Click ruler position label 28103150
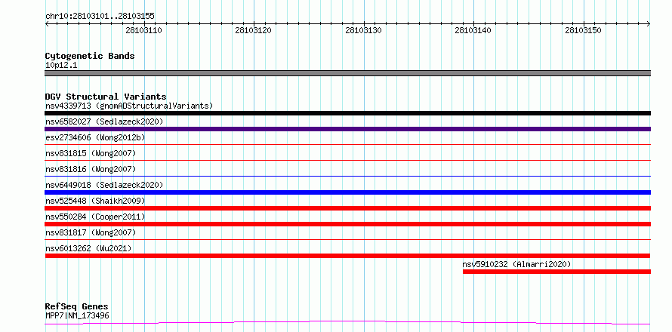 click(584, 30)
